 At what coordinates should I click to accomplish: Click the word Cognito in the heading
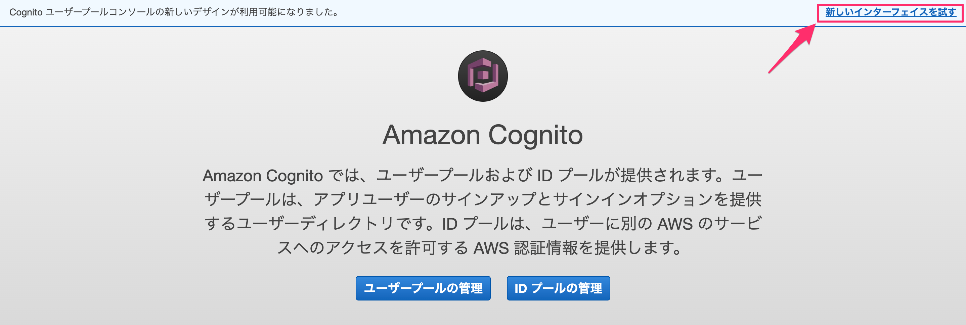point(535,136)
